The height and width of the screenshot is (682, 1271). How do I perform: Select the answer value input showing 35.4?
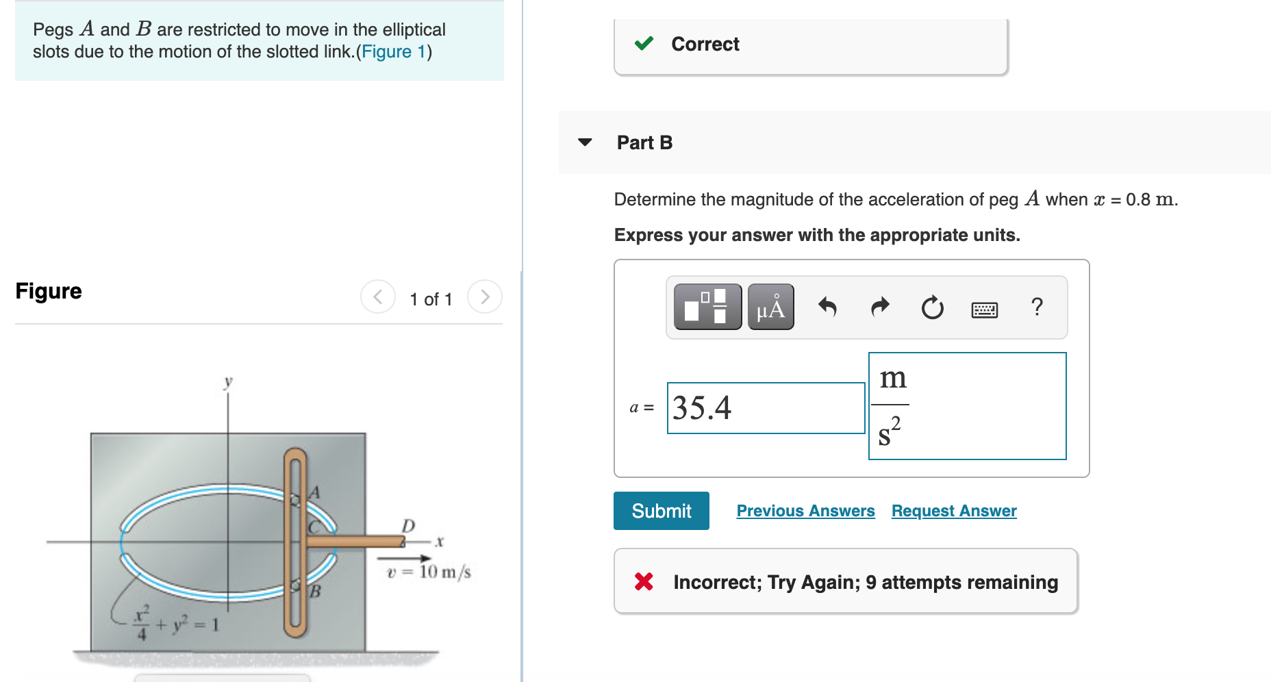click(x=765, y=407)
